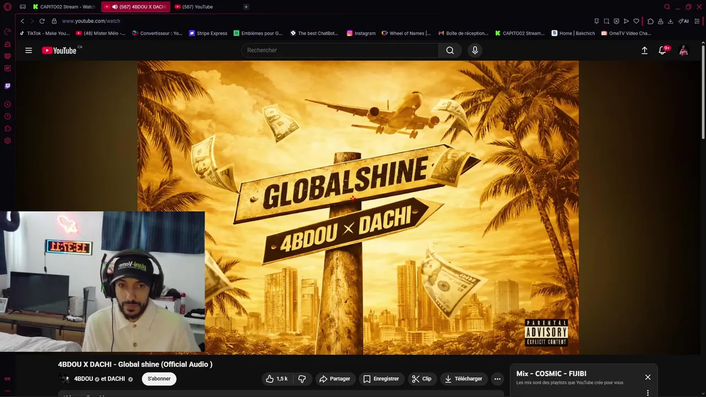Open the TikTok bookmark
This screenshot has width=706, height=397.
[x=45, y=33]
